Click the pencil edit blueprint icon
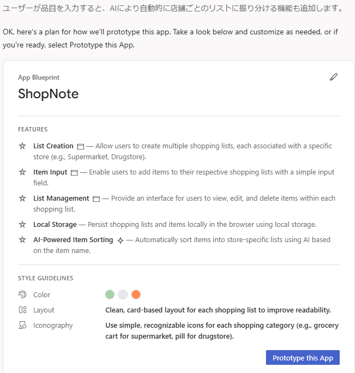Viewport: 355px width, 373px height. (334, 77)
